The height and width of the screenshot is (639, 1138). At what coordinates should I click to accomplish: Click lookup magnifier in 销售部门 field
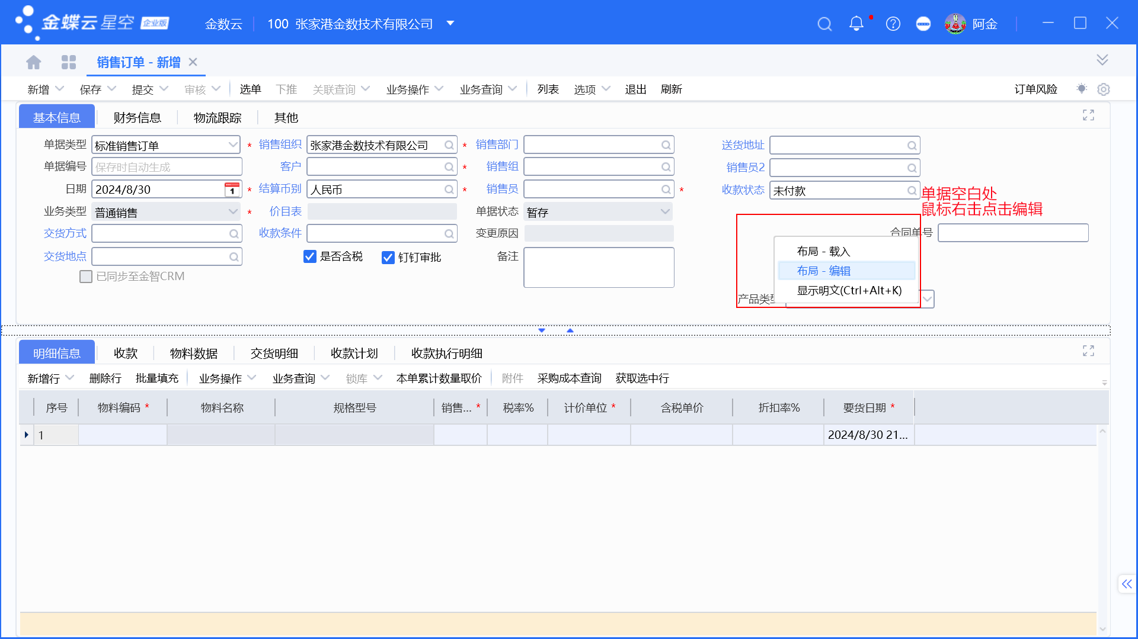click(x=666, y=146)
